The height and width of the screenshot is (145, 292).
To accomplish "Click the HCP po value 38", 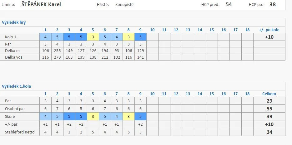I will (x=272, y=4).
